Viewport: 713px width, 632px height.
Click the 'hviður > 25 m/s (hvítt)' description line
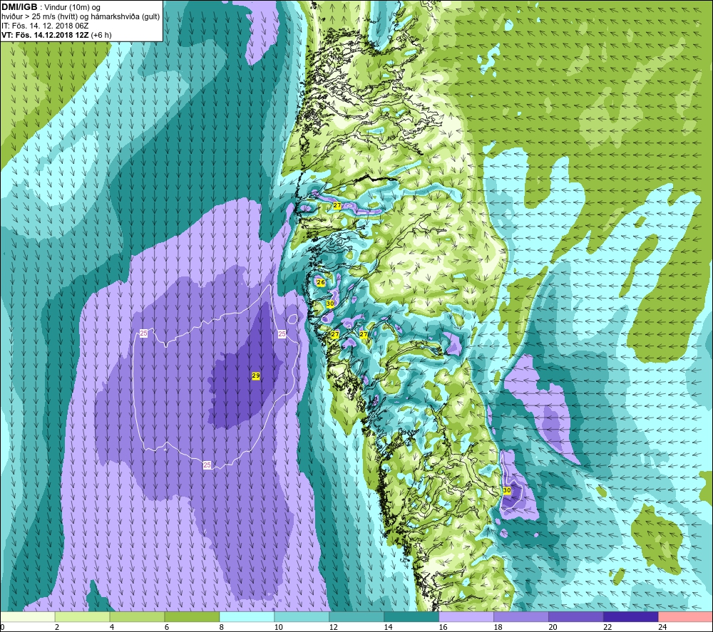pos(81,16)
